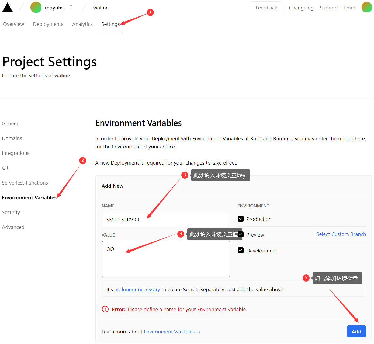Click the Project Settings heading
The width and height of the screenshot is (374, 344).
49,62
